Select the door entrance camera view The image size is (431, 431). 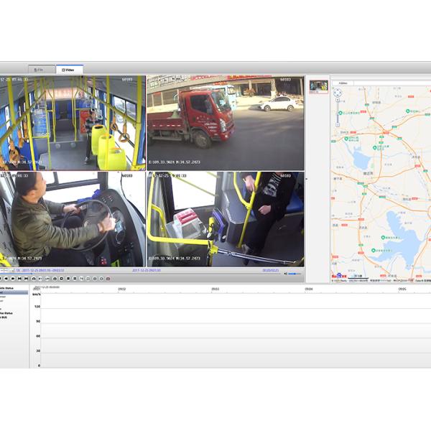pyautogui.click(x=225, y=218)
